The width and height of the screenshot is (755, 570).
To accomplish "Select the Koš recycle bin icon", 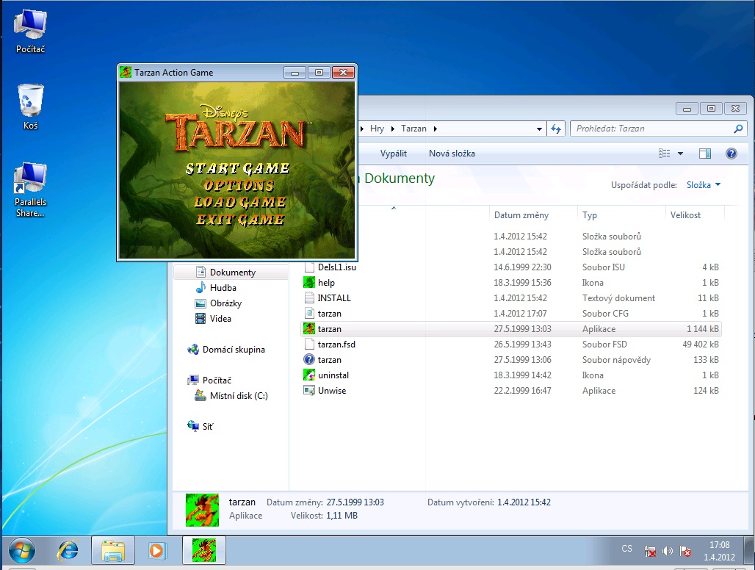I will pyautogui.click(x=31, y=107).
